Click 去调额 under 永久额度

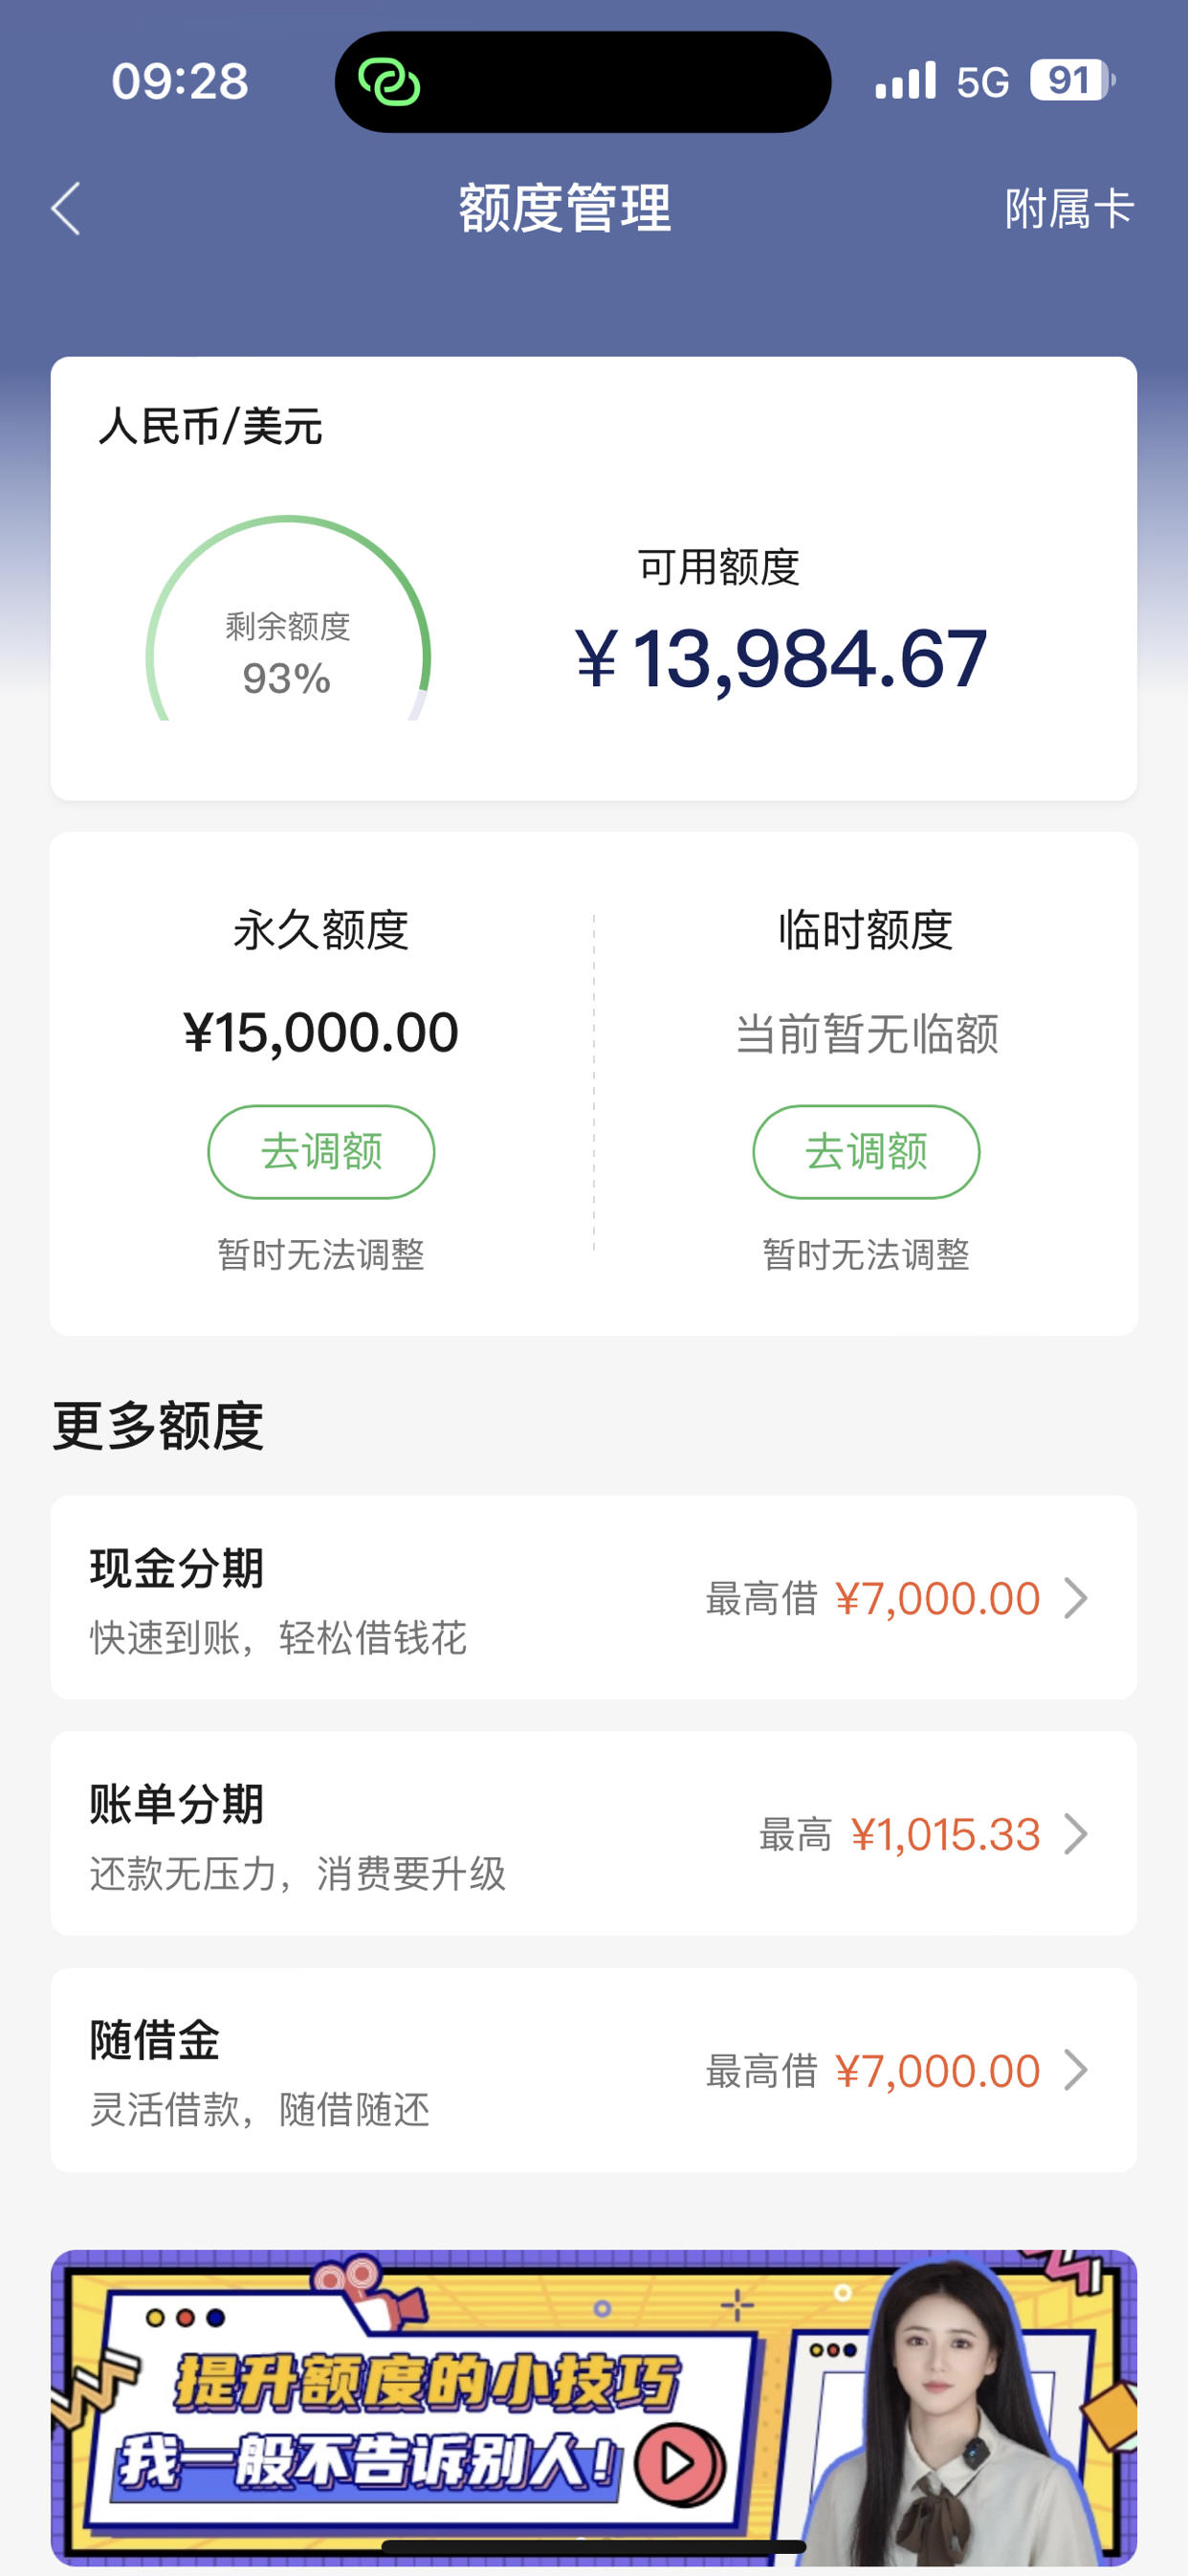click(321, 1152)
